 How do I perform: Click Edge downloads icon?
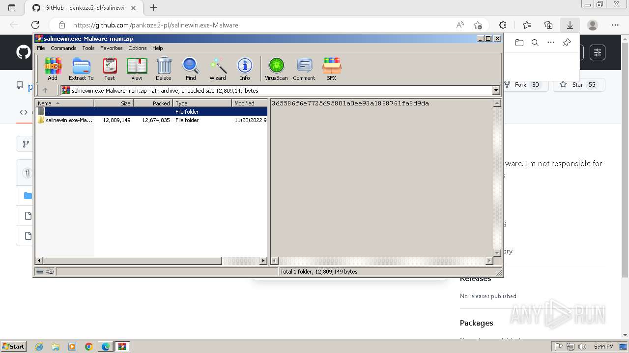(570, 25)
